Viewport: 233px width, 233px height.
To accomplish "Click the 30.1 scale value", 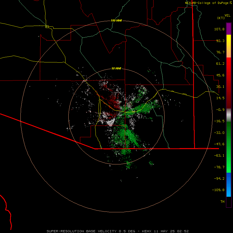I will pos(220,87).
